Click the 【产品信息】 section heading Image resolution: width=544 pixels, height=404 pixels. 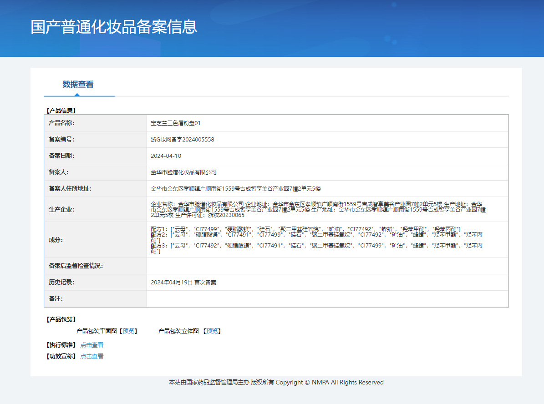click(61, 111)
